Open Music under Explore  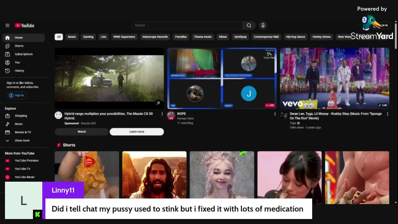(24, 124)
